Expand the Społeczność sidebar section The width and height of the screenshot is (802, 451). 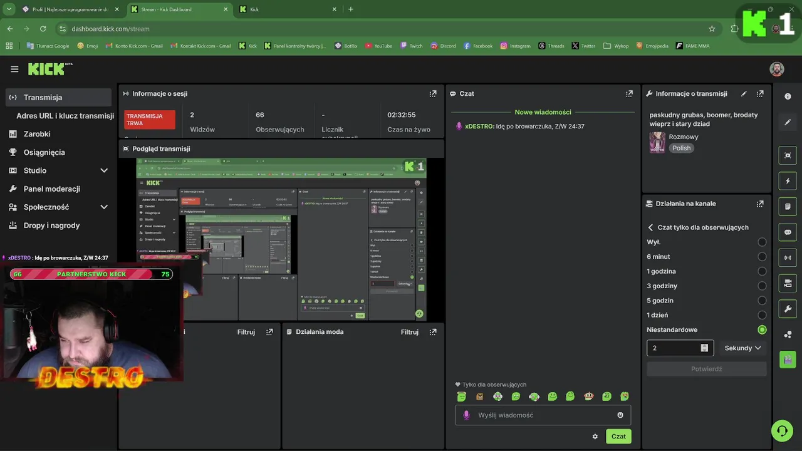click(x=104, y=207)
